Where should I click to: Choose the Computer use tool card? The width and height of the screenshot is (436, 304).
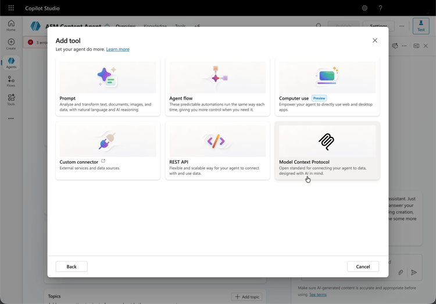[x=327, y=87]
